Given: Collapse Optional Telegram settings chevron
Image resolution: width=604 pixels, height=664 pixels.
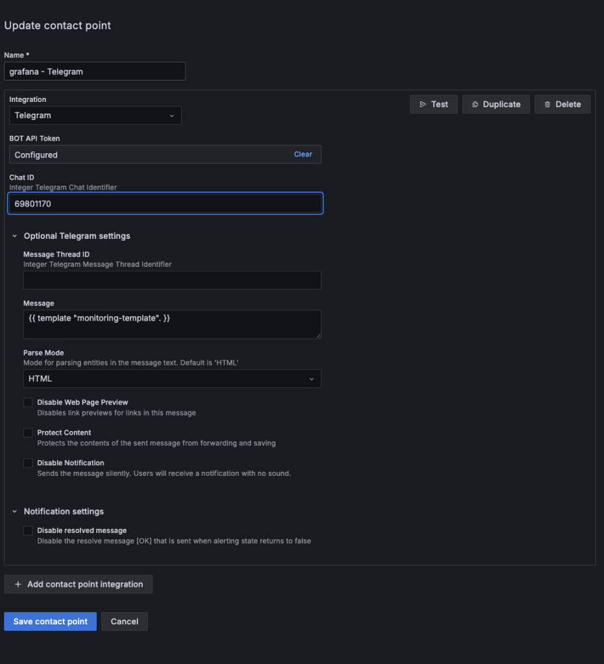Looking at the screenshot, I should pyautogui.click(x=15, y=236).
